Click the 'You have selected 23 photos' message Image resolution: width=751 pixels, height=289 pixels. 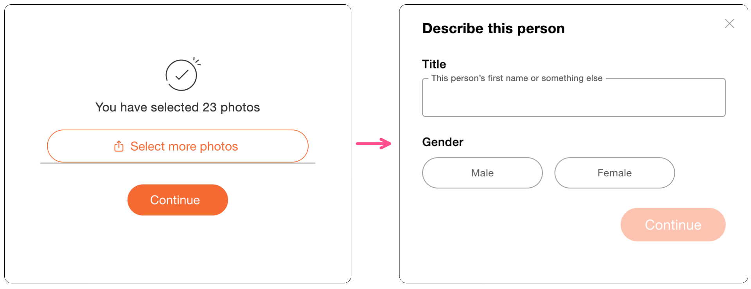178,107
